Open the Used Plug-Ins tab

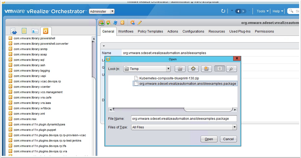[x=240, y=31]
